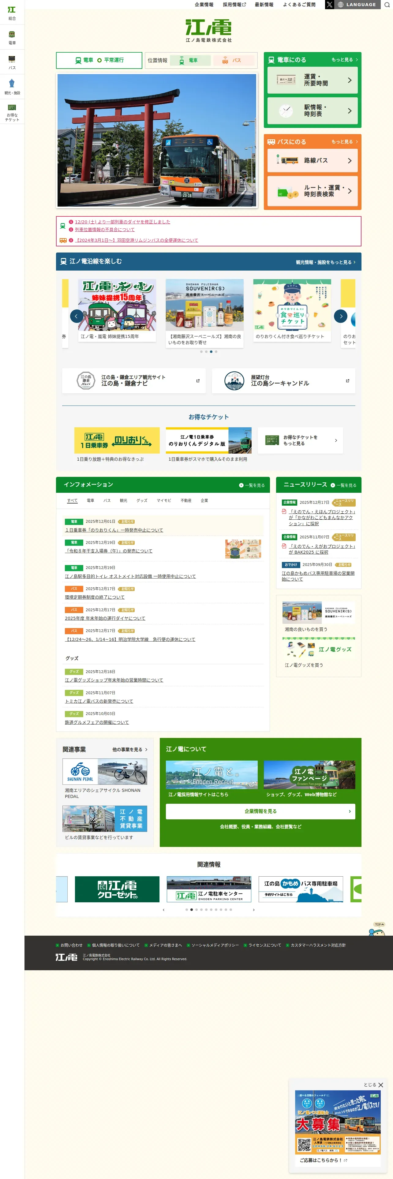
Task: Click the Enoden logo in the header
Action: click(209, 31)
